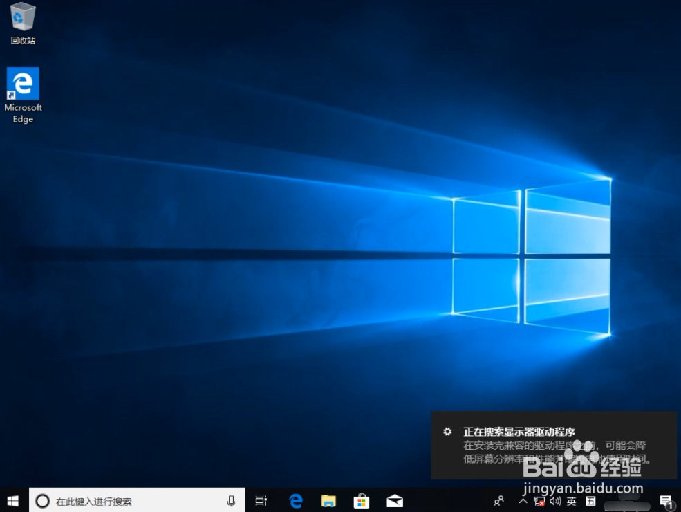Expand hidden tray icons with the chevron

point(523,500)
